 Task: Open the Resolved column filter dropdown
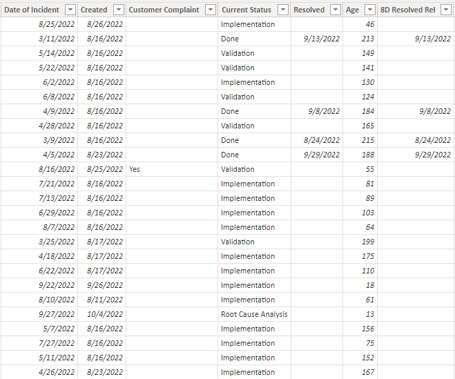point(336,10)
